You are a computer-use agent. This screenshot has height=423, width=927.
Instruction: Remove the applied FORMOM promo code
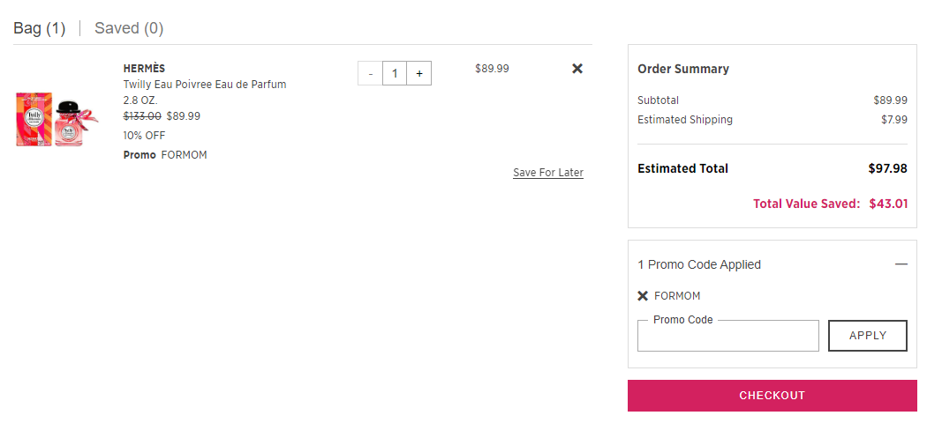(644, 296)
